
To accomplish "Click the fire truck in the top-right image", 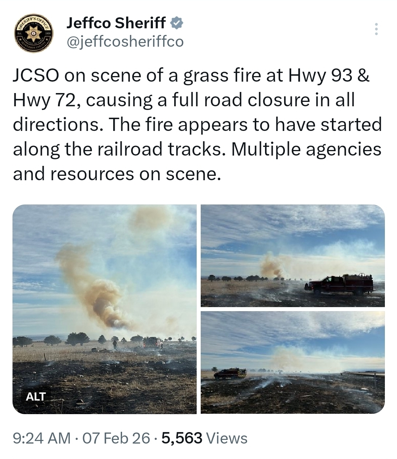I will pos(339,284).
